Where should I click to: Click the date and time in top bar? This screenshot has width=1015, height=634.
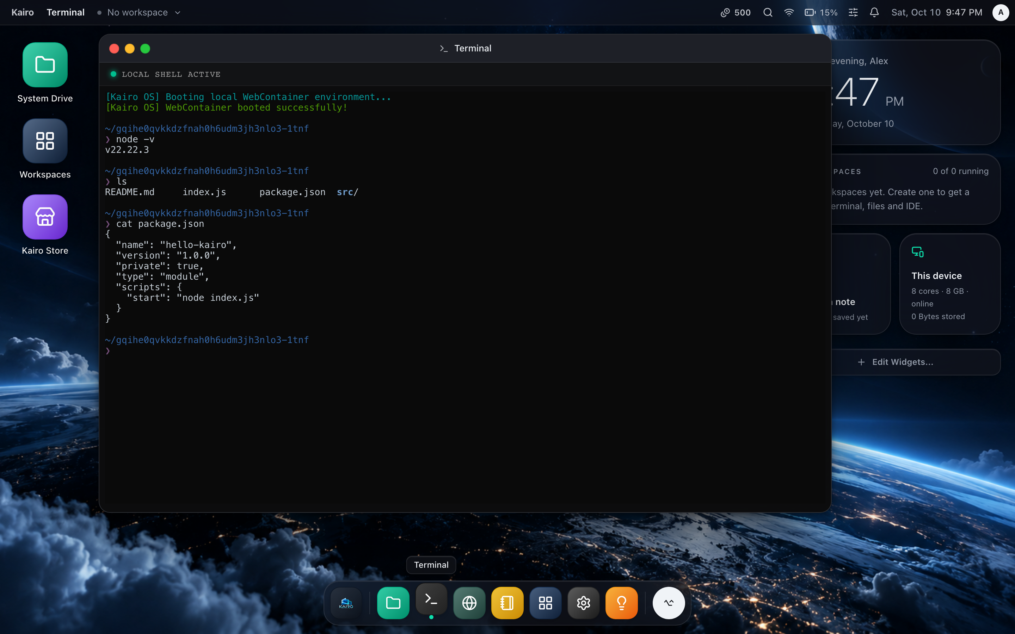point(936,12)
